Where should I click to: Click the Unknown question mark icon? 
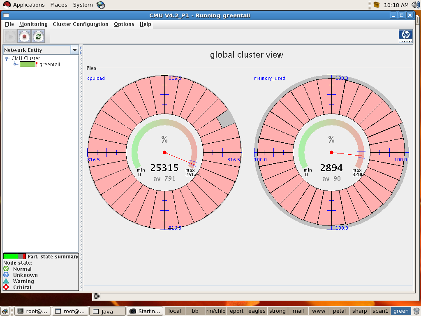coord(6,275)
